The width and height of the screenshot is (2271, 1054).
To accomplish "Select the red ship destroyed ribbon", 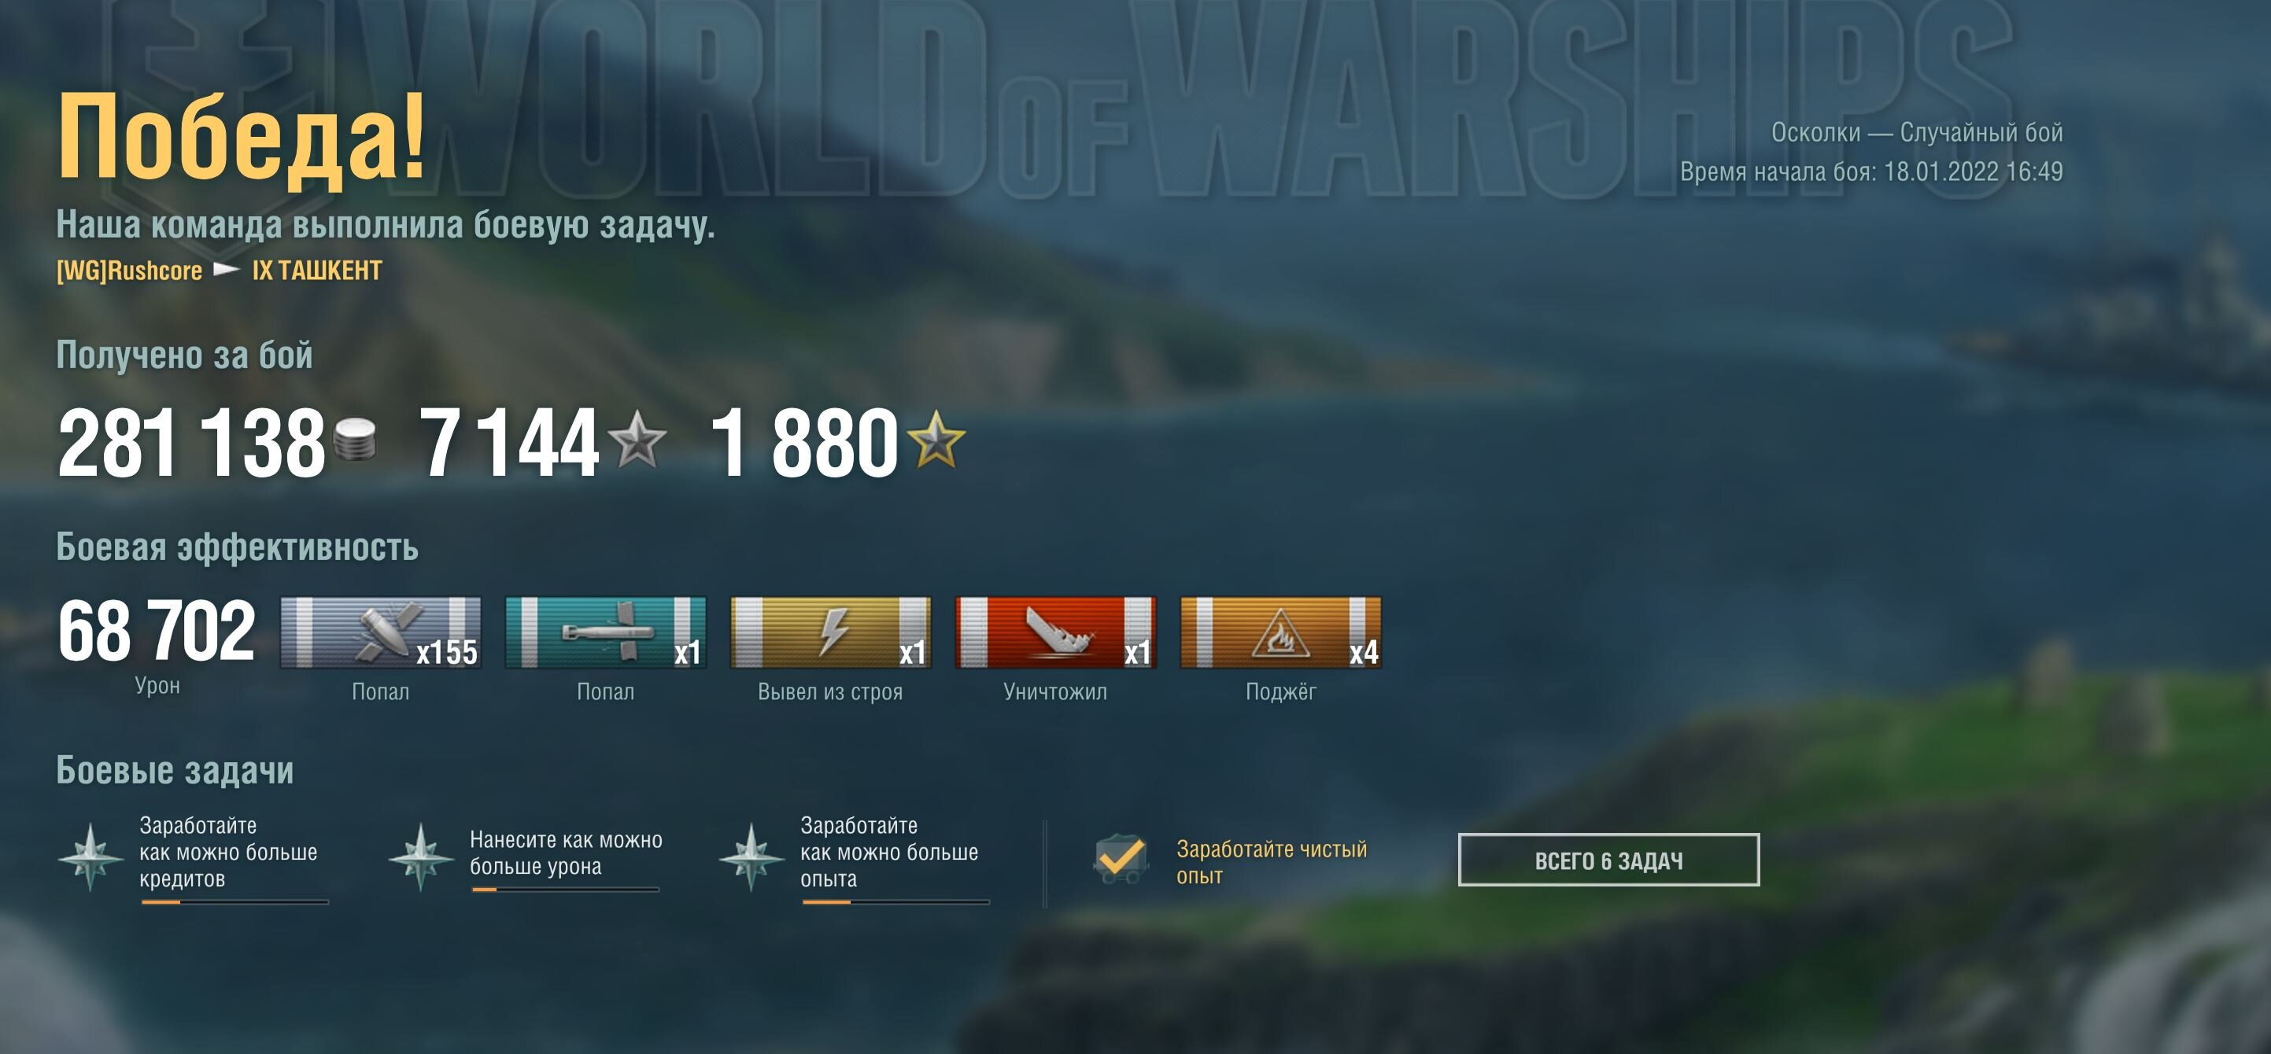I will (x=1055, y=632).
